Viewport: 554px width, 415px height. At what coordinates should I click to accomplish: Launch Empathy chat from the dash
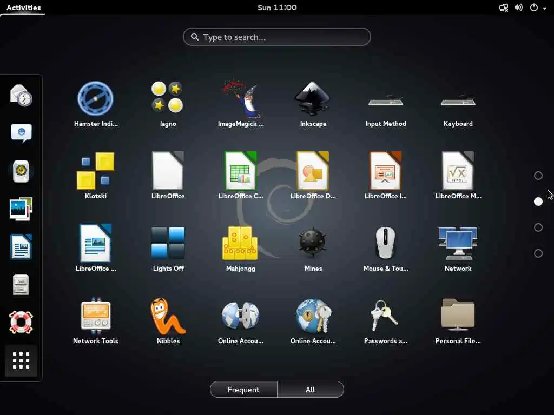(21, 133)
